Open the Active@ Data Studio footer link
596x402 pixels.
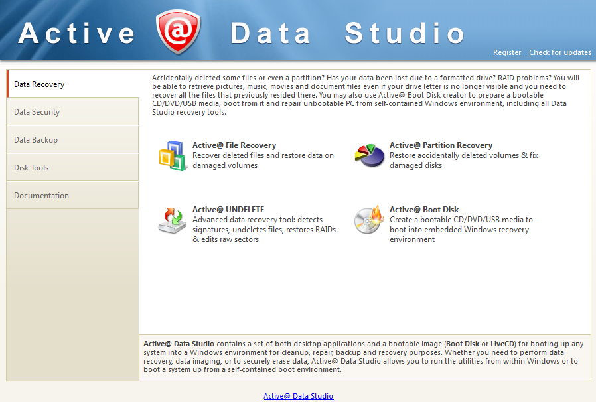[299, 396]
